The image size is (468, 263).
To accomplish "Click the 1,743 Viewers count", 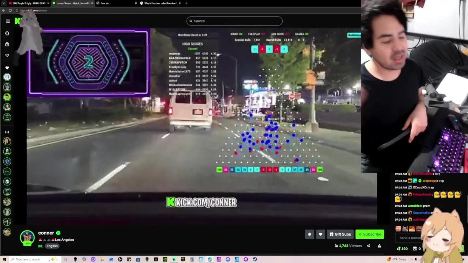I will (x=348, y=246).
